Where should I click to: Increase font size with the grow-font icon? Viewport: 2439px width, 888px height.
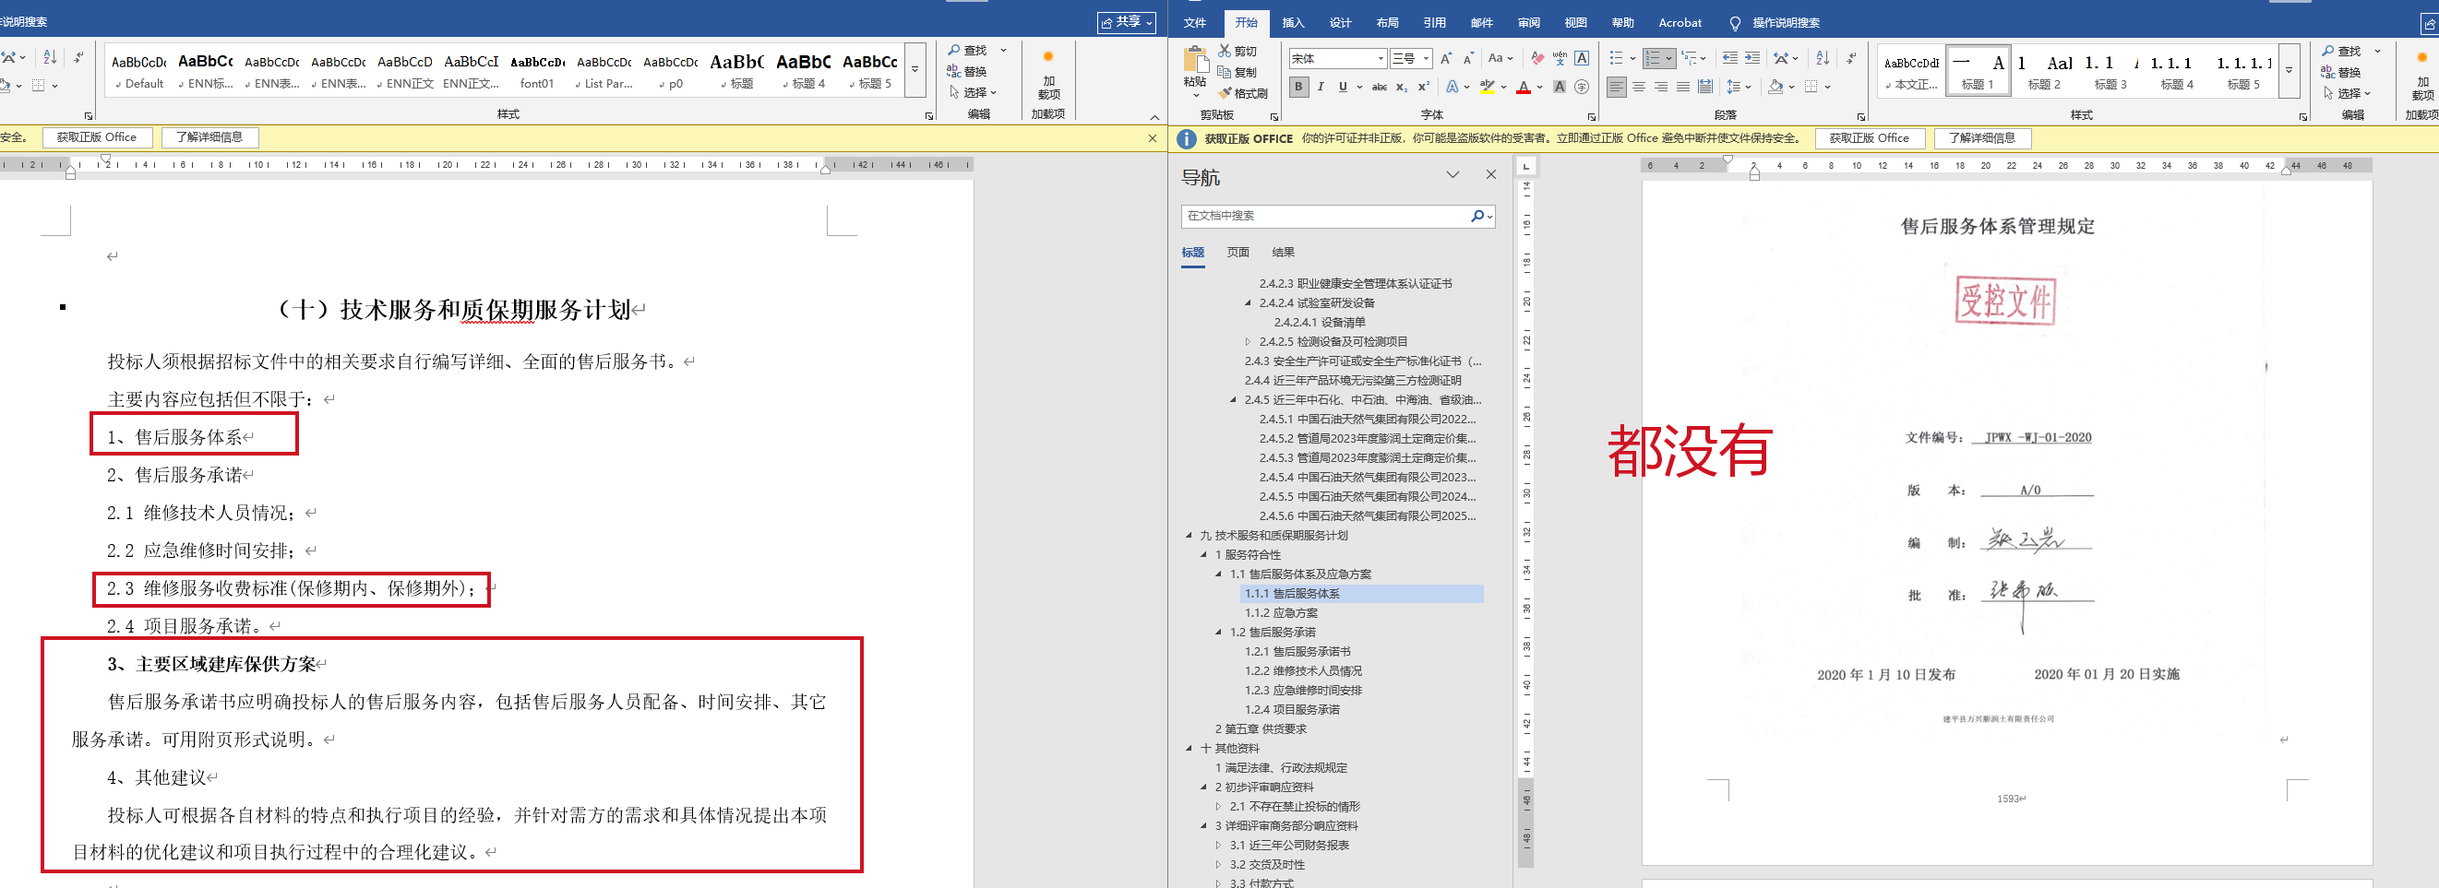[1446, 59]
